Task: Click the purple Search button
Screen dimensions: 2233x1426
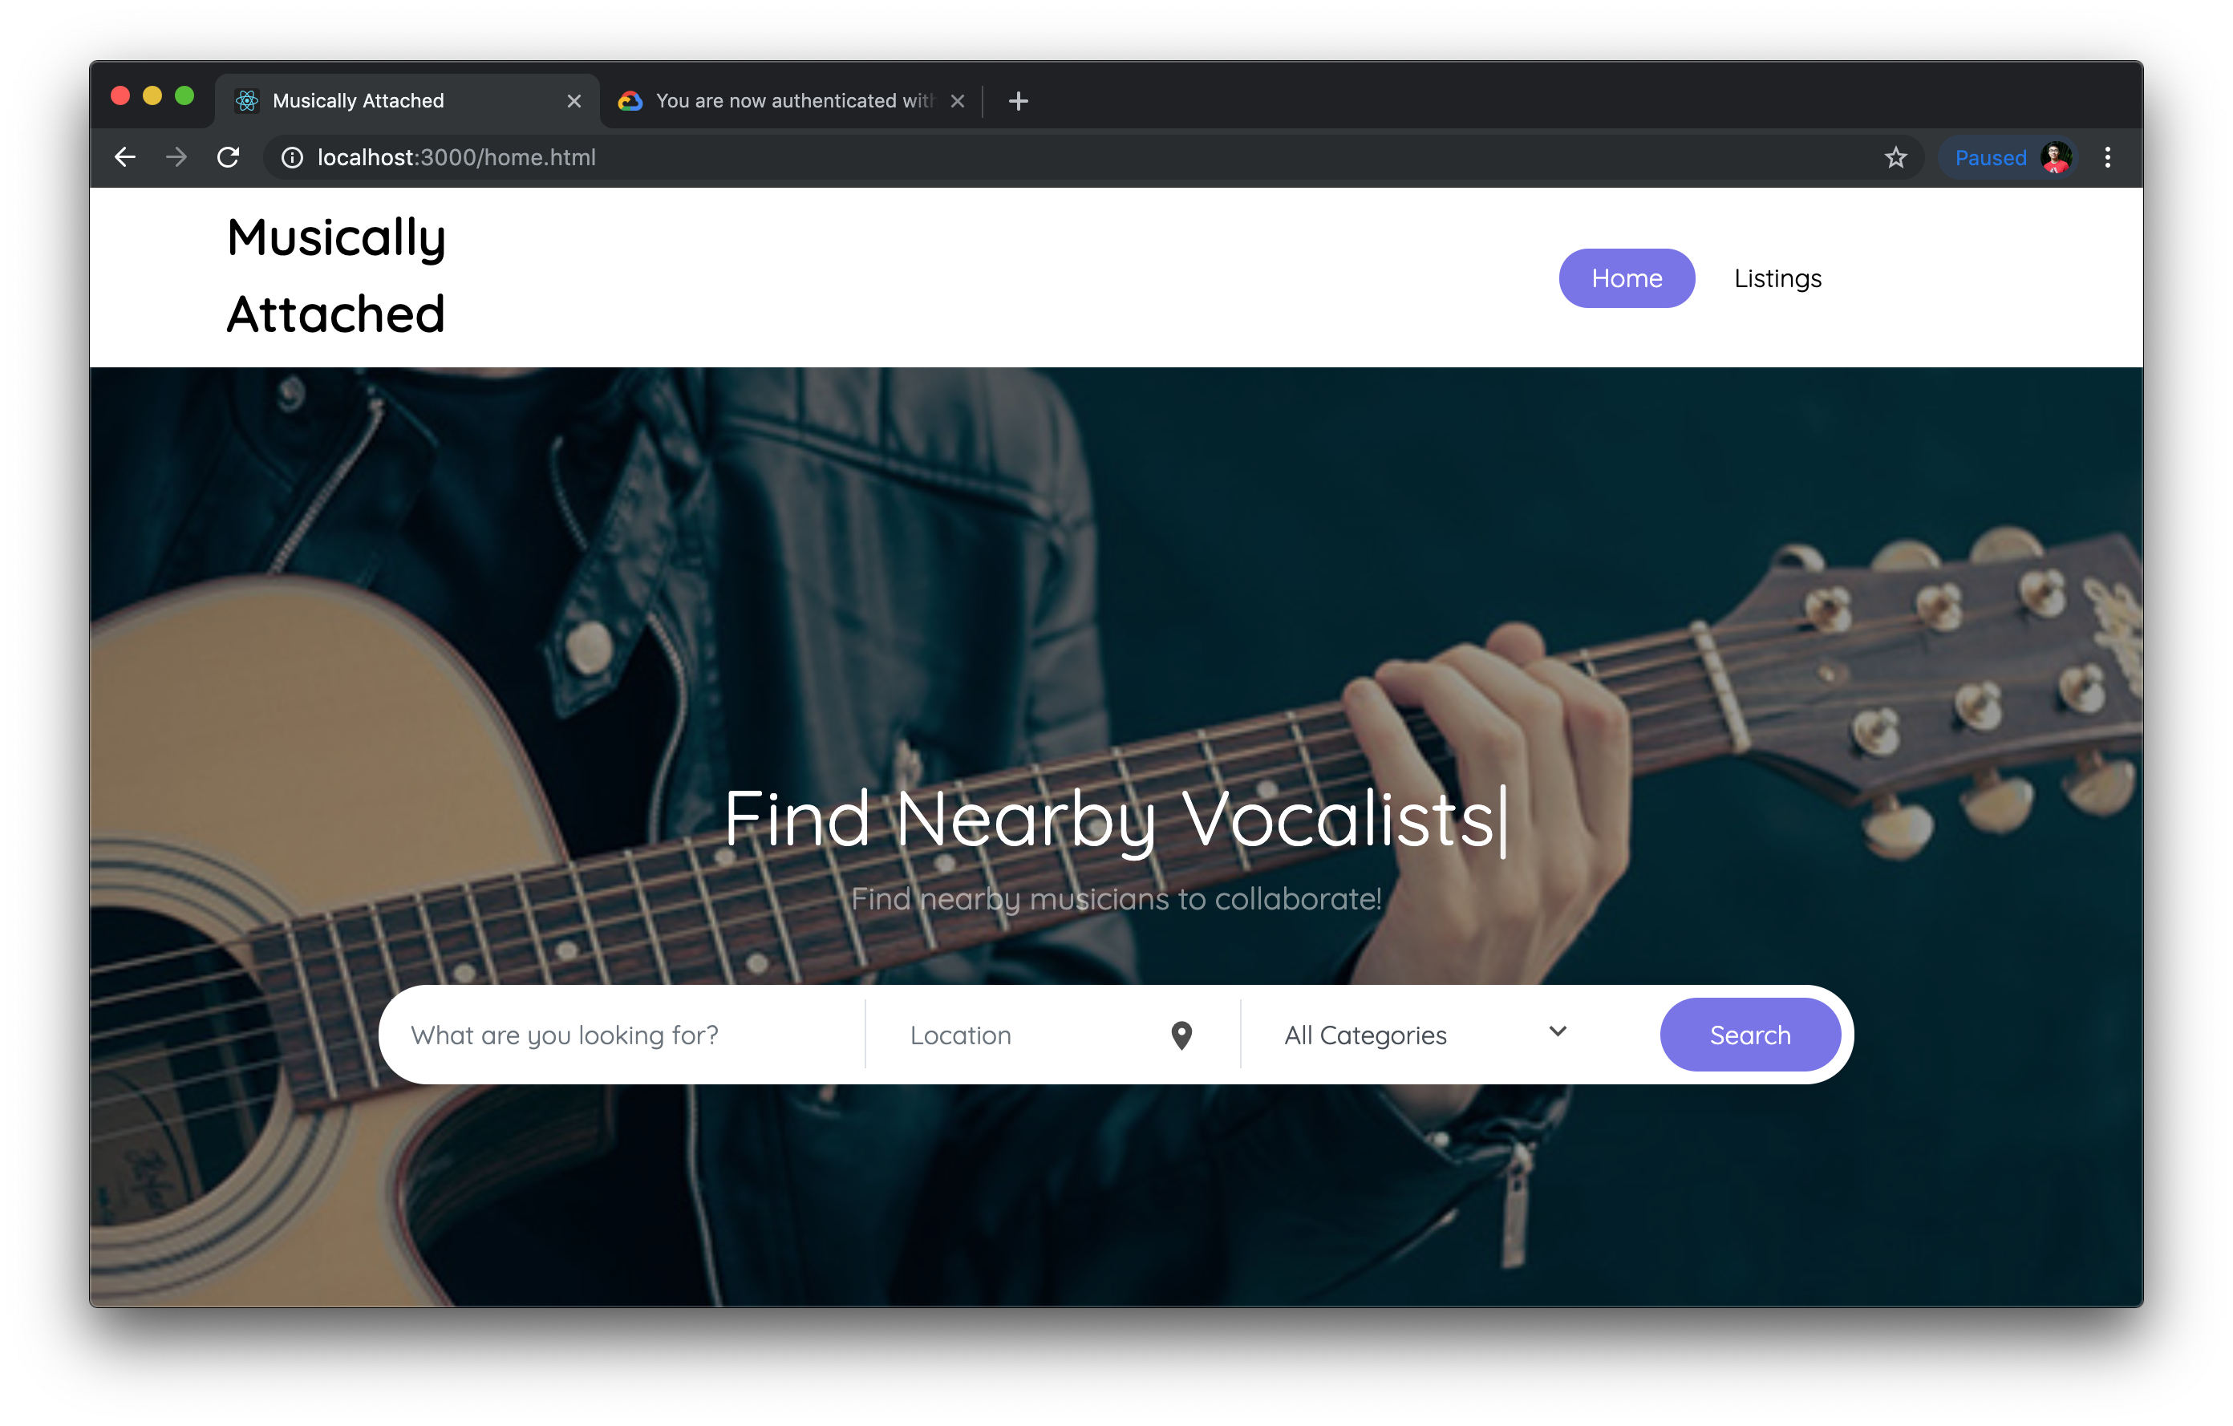Action: pyautogui.click(x=1750, y=1035)
